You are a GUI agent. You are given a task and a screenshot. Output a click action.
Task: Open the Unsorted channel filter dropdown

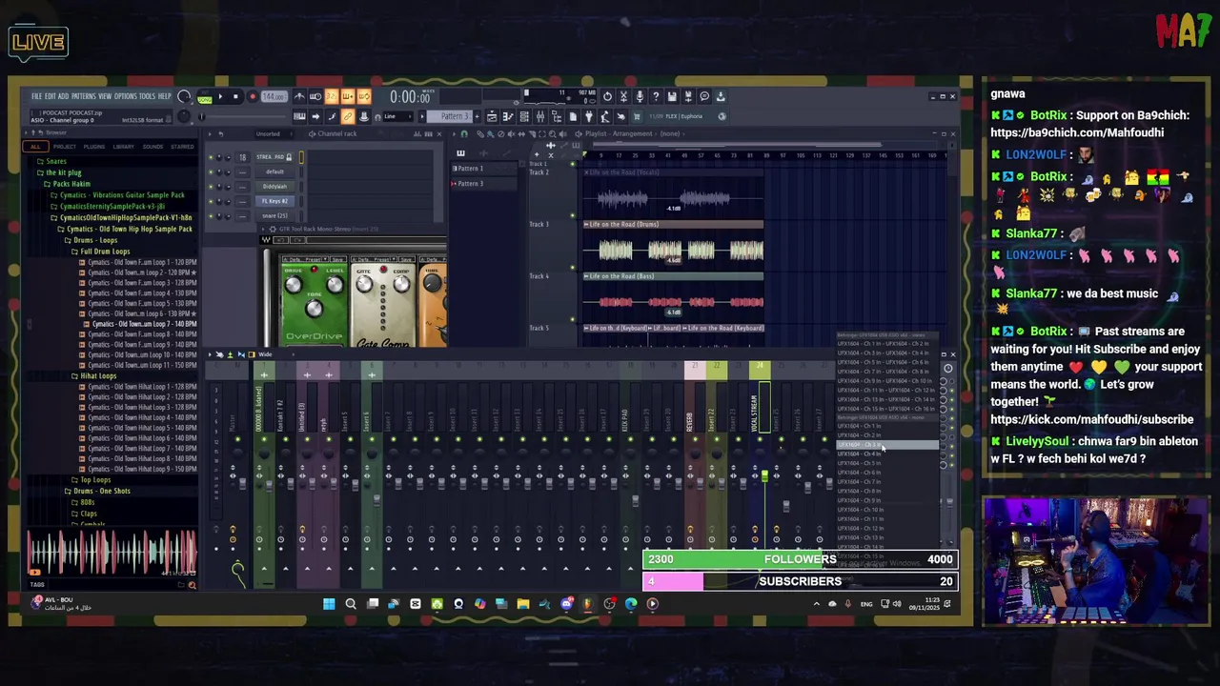(274, 133)
